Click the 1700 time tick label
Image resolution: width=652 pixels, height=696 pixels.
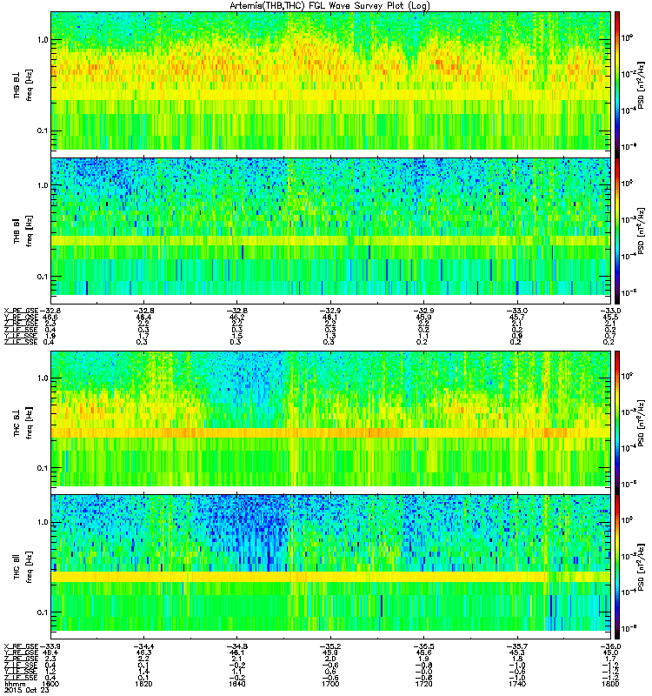330,684
